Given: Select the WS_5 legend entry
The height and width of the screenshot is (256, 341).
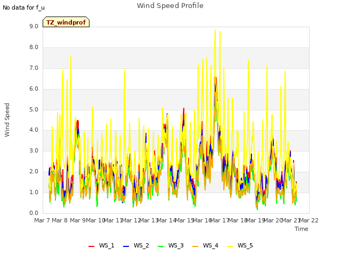Looking at the screenshot, I should (240, 245).
